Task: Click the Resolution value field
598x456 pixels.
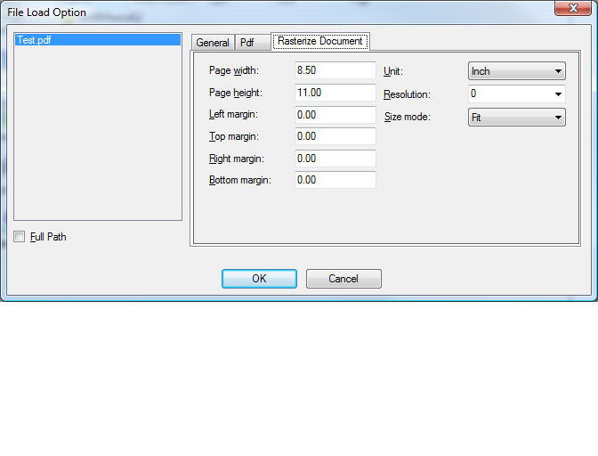Action: click(507, 94)
